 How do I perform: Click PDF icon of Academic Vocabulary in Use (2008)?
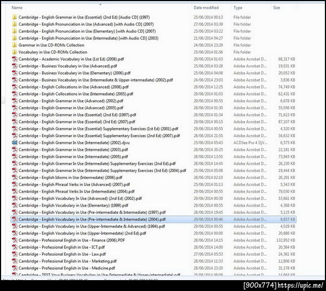15,59
